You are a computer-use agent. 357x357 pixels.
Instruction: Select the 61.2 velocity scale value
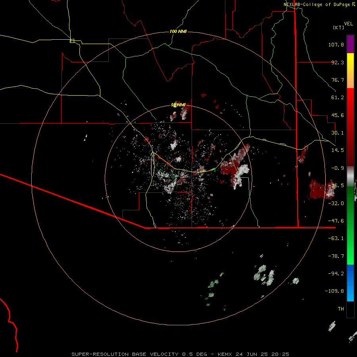click(x=338, y=98)
